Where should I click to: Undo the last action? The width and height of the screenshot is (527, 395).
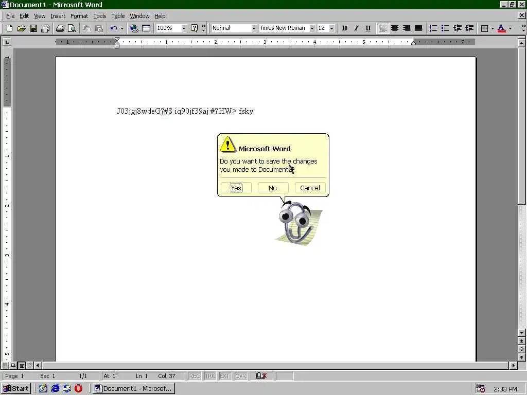point(114,28)
